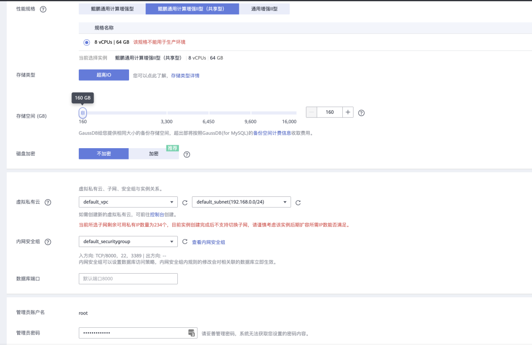
Task: Click the 160 GB slider tooltip
Action: pos(83,98)
